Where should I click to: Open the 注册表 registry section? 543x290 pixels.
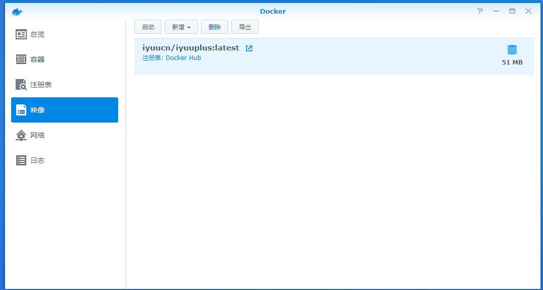point(65,85)
